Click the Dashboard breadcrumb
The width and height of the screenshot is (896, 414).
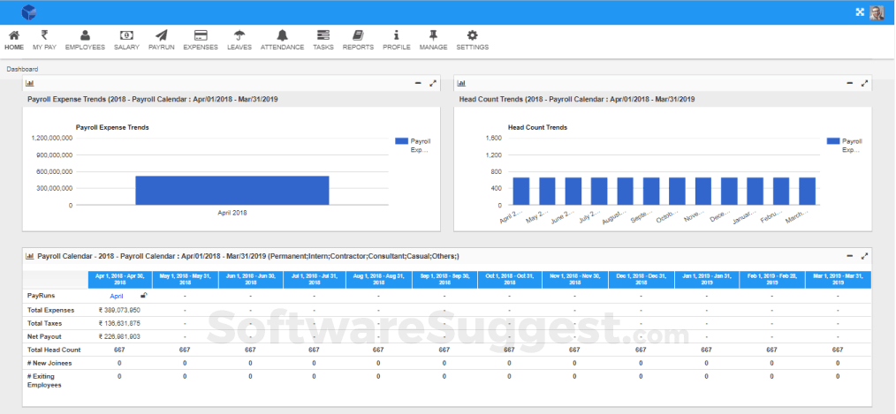[22, 69]
